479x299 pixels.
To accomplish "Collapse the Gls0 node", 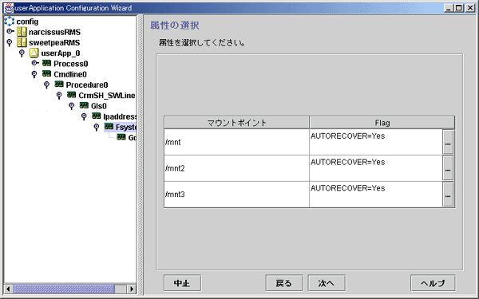I will click(72, 106).
